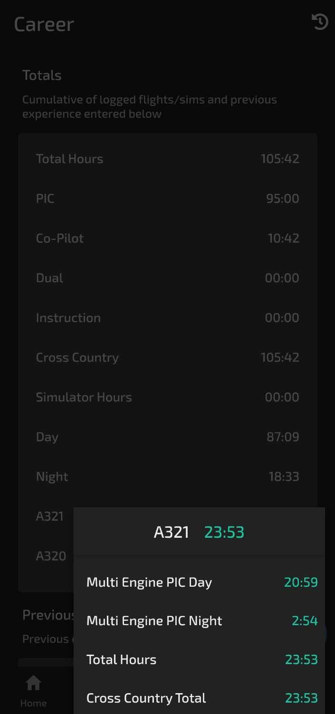Select Multi Engine PIC Night entry
This screenshot has width=335, height=714.
(x=201, y=621)
